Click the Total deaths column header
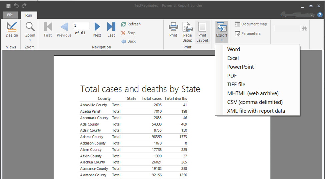 [x=176, y=98]
